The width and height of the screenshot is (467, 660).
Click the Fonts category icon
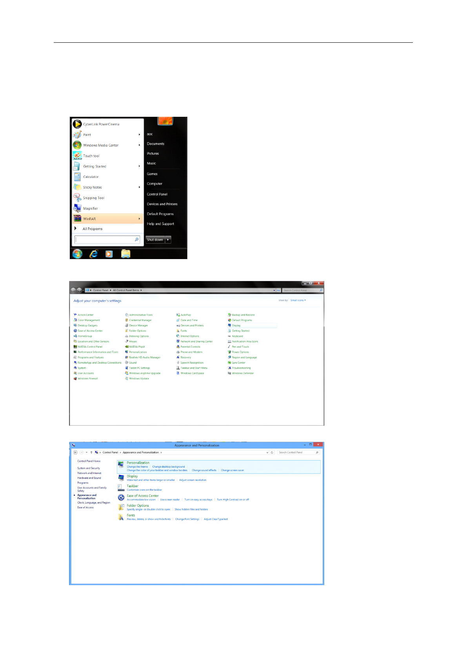point(121,517)
